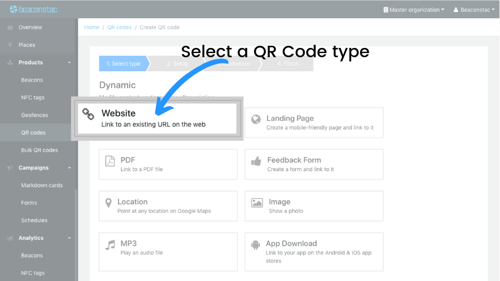Image resolution: width=500 pixels, height=281 pixels.
Task: Click the map pin icon on Location card
Action: pyautogui.click(x=108, y=202)
